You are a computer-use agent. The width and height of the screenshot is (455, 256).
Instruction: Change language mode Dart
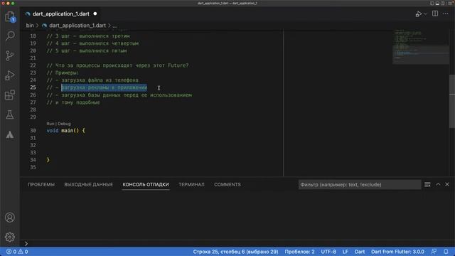(x=360, y=252)
